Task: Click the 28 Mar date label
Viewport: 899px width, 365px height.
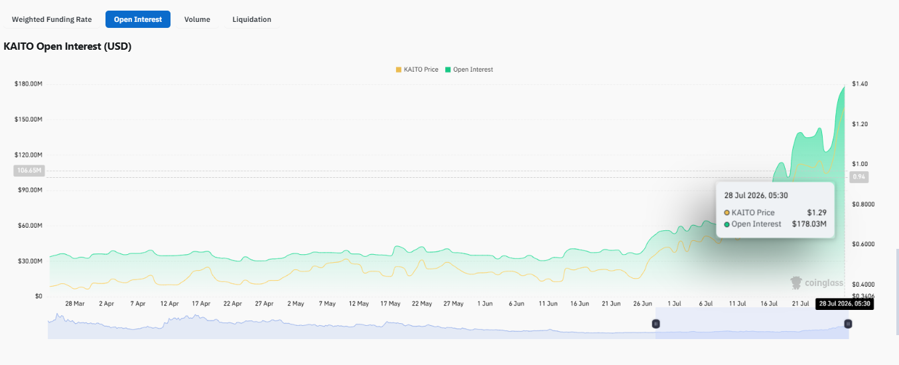Action: coord(74,303)
